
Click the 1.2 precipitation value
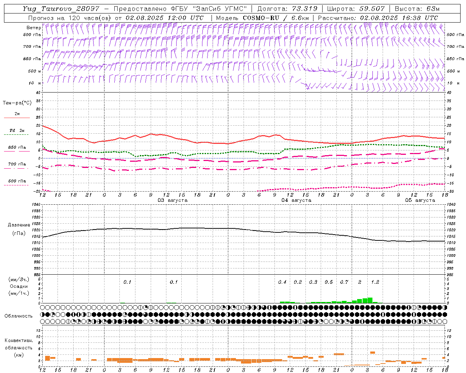click(x=375, y=282)
